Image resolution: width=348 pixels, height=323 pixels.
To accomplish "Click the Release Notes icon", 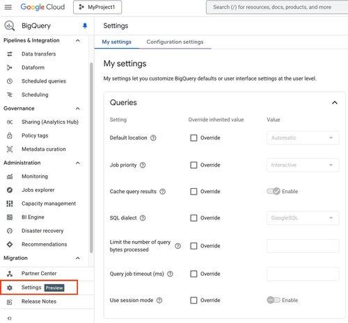I will pos(10,302).
